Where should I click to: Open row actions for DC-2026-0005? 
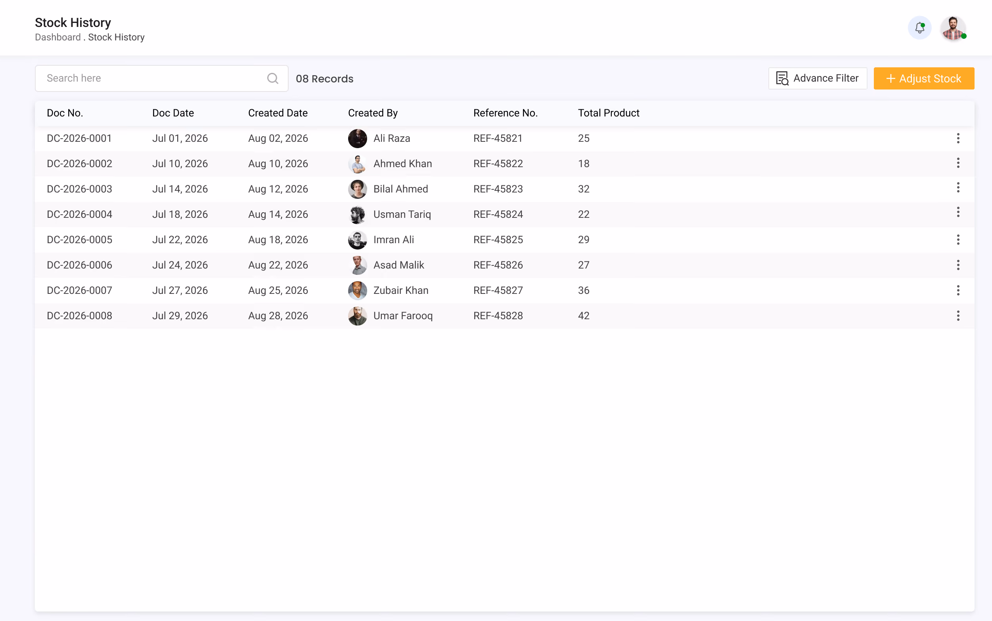pos(958,240)
